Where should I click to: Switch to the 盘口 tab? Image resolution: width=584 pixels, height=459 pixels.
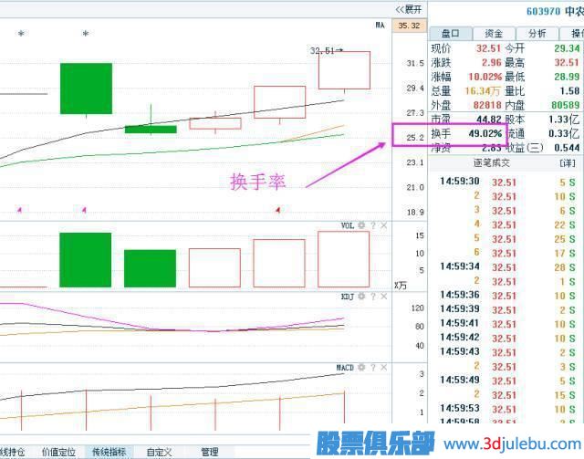click(448, 33)
